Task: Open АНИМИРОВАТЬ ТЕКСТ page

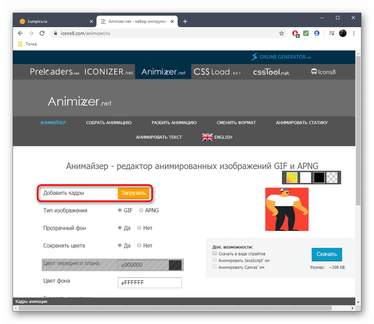Action: pos(159,137)
